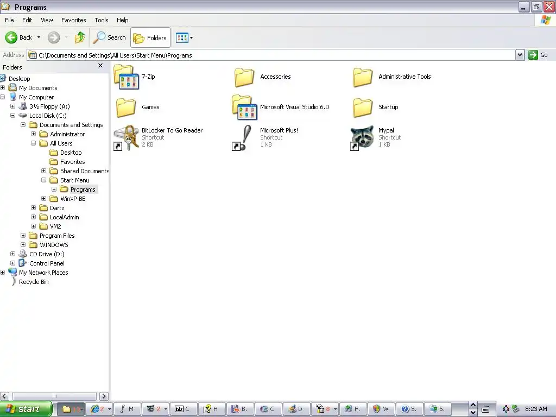Expand the Program Files node
Image resolution: width=556 pixels, height=417 pixels.
[23, 235]
